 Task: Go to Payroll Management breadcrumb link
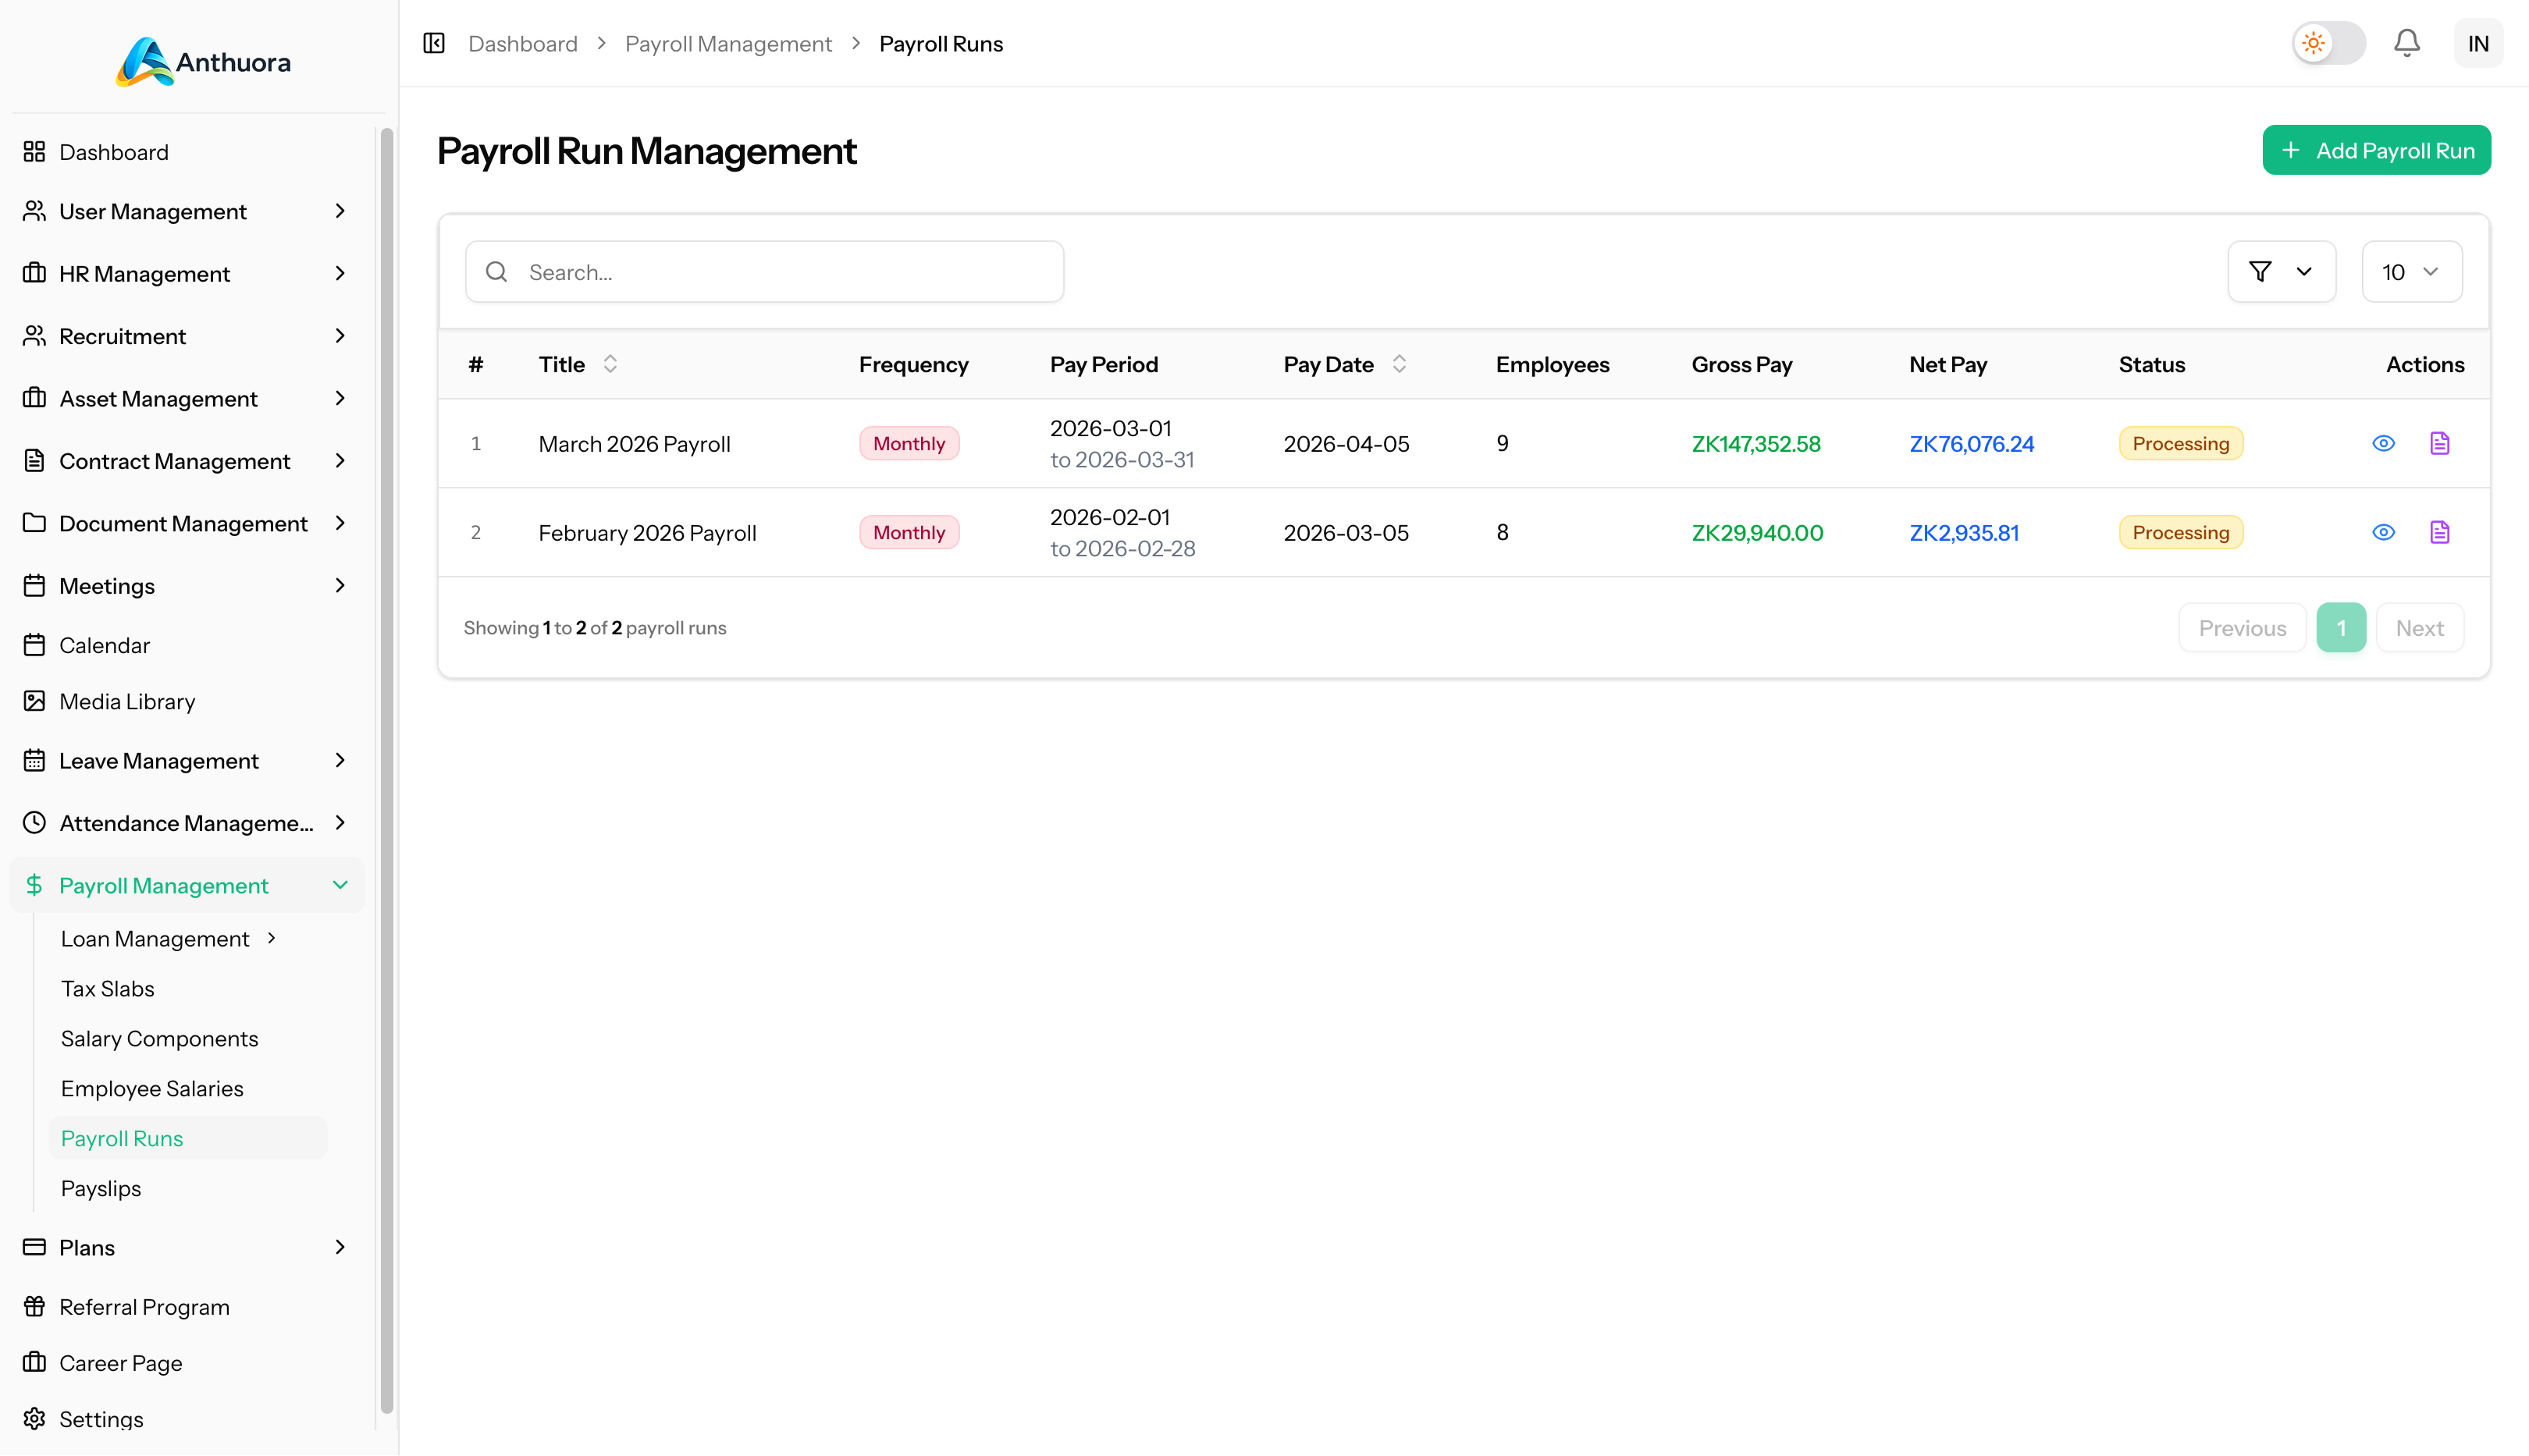click(x=727, y=43)
